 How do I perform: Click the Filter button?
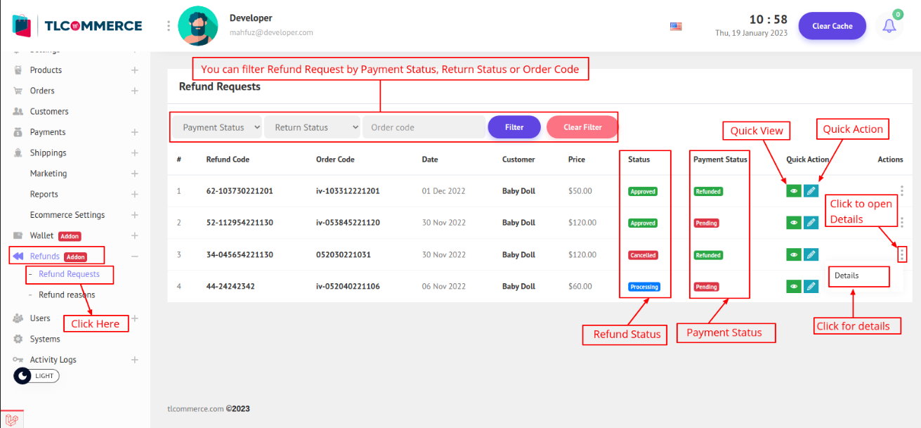[514, 127]
